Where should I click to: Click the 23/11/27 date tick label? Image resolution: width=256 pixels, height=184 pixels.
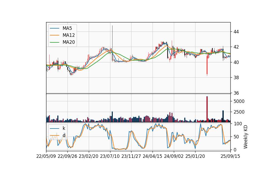131,156
